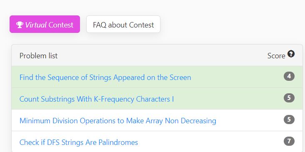305x152 pixels.
Task: Click the score badge showing 4
Action: [x=289, y=76]
